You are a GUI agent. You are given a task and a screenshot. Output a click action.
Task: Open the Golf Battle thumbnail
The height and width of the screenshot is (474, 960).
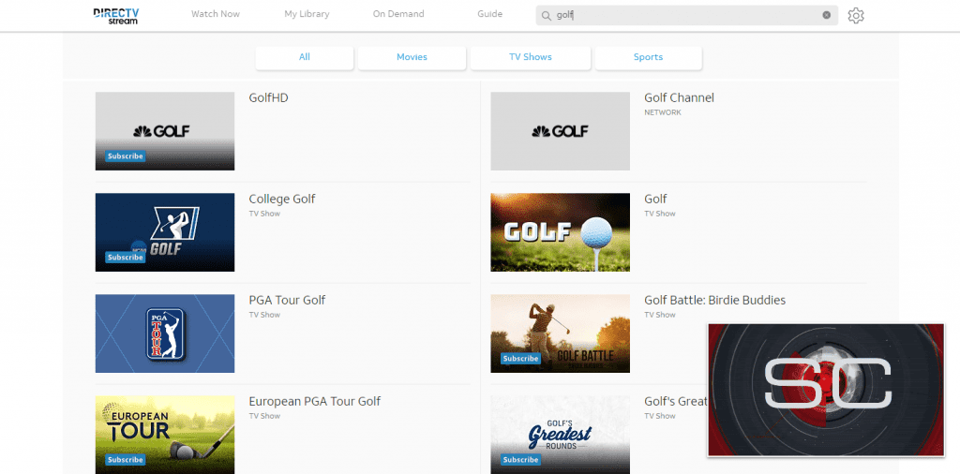click(x=561, y=333)
